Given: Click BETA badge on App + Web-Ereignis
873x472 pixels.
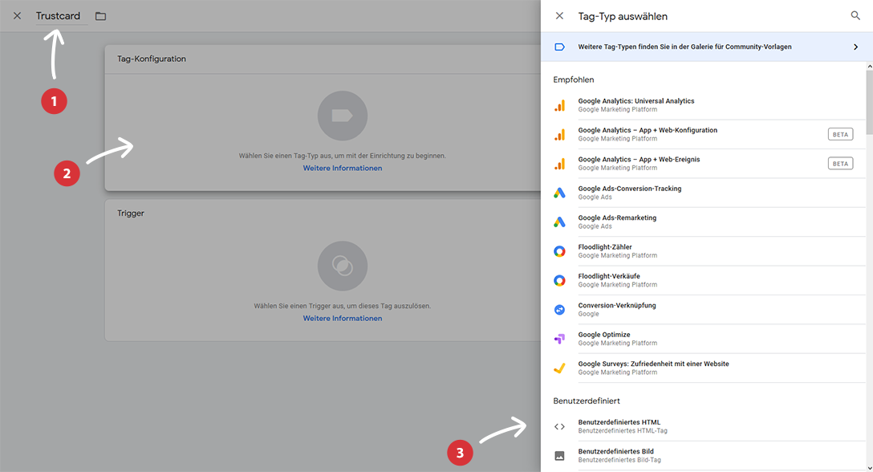Looking at the screenshot, I should [840, 164].
